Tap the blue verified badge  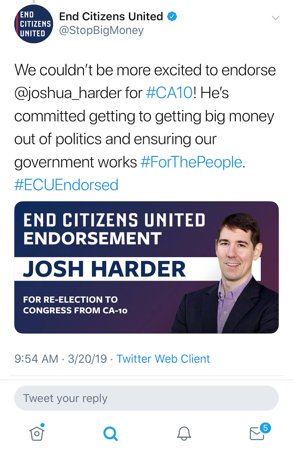(x=172, y=17)
